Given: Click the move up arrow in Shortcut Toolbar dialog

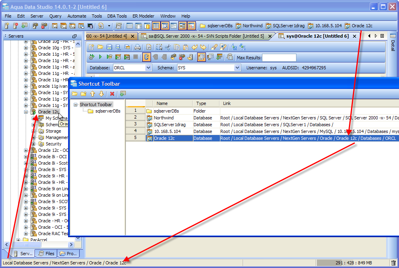Looking at the screenshot, I should pos(93,94).
